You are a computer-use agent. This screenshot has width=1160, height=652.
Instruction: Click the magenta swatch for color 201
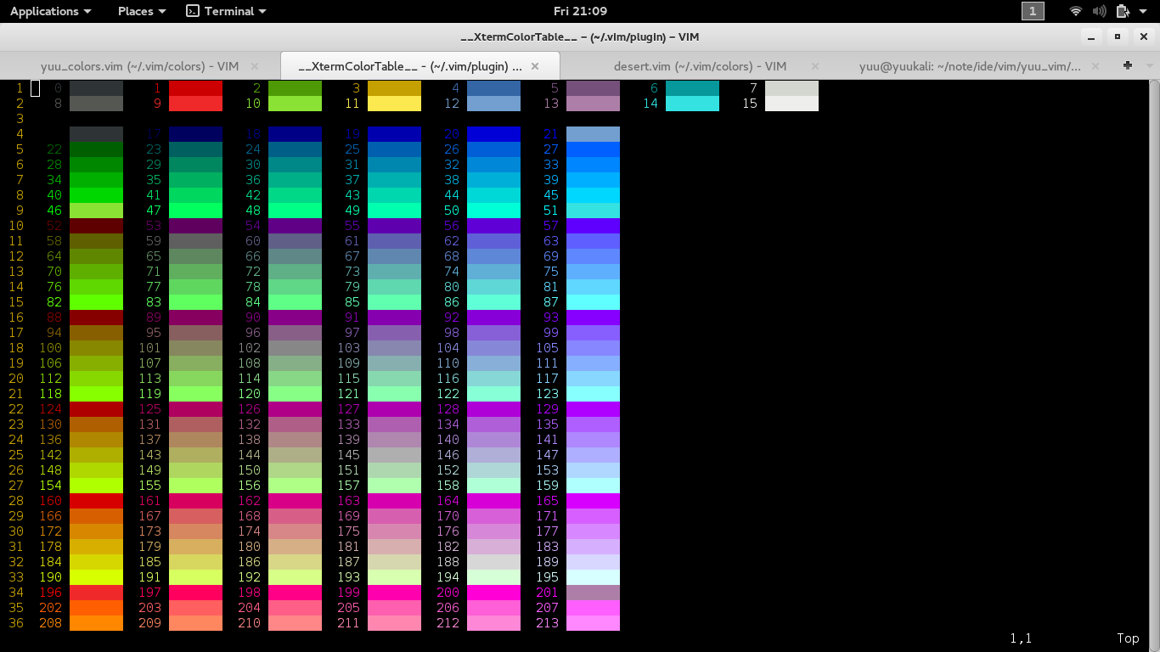593,593
